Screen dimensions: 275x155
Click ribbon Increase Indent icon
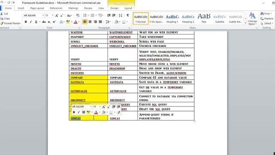(x=113, y=15)
